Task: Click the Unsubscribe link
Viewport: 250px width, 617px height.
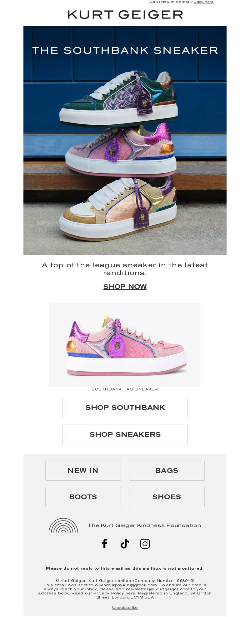Action: click(x=125, y=608)
